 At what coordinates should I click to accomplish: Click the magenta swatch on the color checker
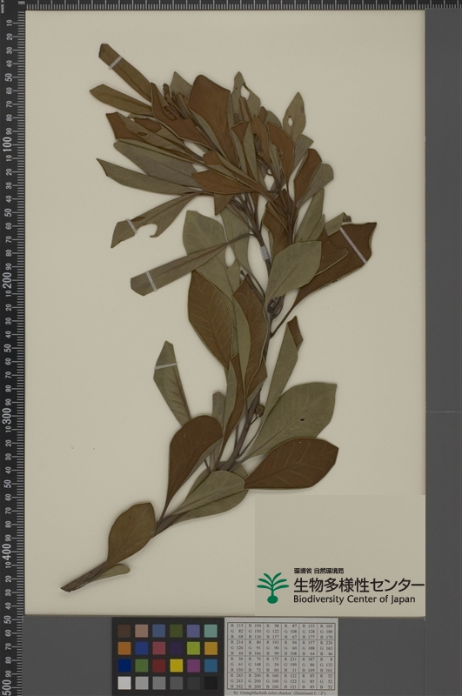[x=193, y=665]
